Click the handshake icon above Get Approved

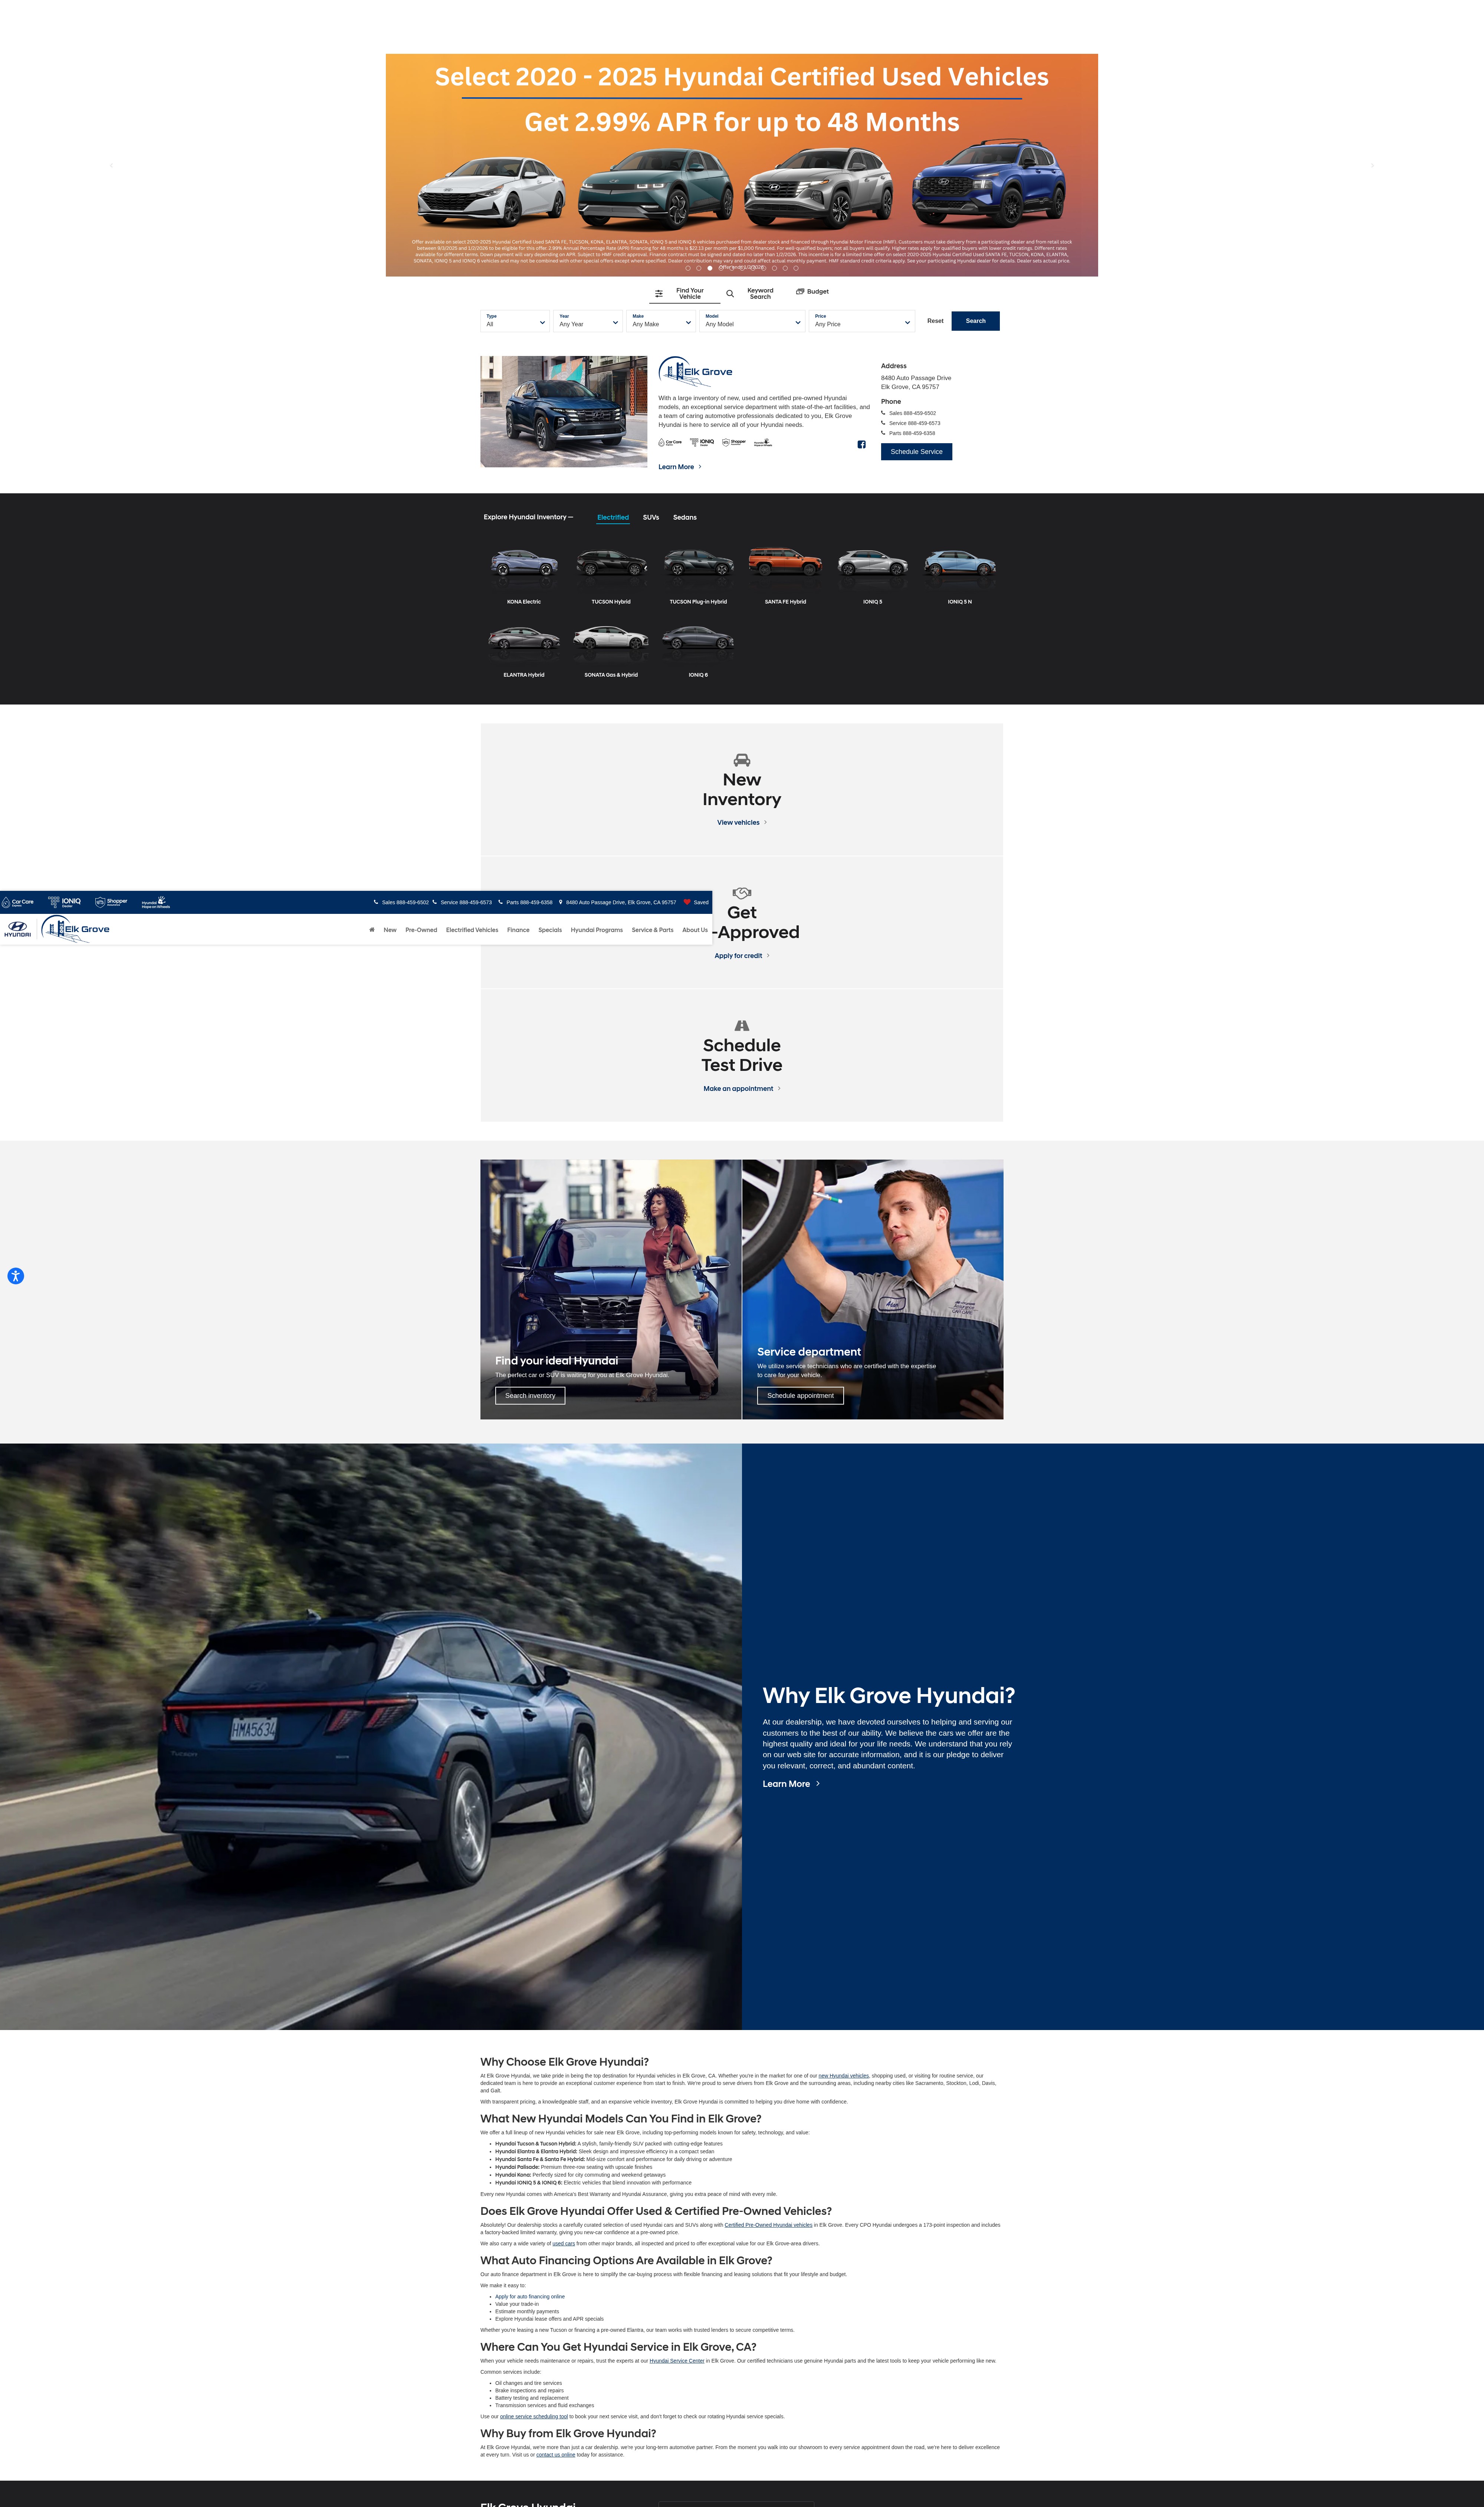[742, 893]
